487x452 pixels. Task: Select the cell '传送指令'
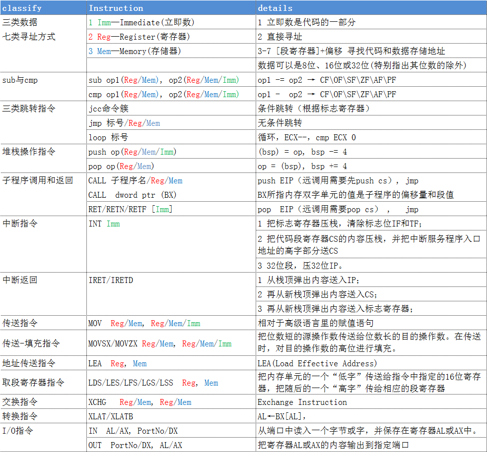point(43,323)
